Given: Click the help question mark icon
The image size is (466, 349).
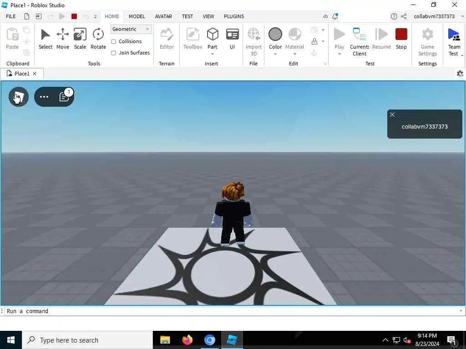Looking at the screenshot, I should pyautogui.click(x=394, y=16).
